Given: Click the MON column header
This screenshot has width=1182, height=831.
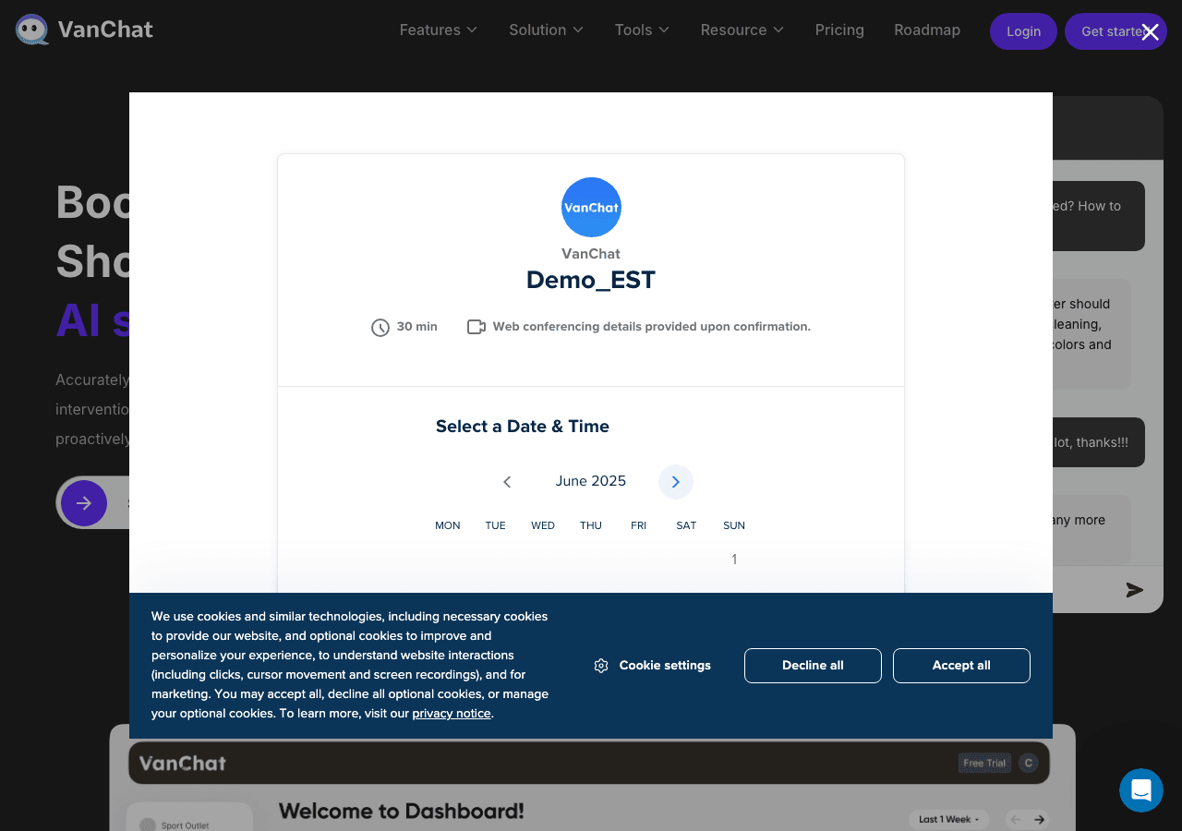Looking at the screenshot, I should click(448, 525).
